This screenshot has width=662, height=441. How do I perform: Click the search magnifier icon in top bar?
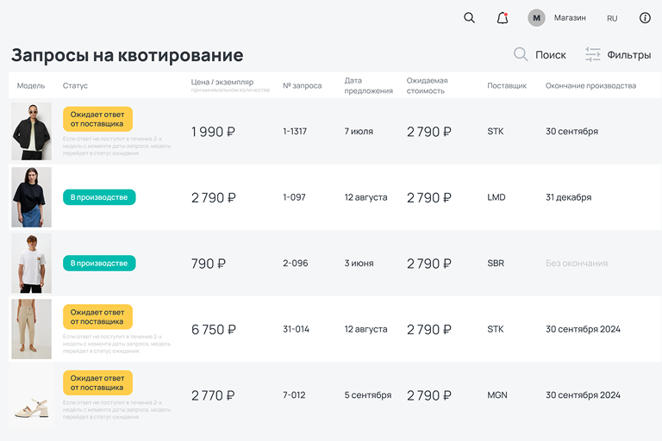point(469,18)
